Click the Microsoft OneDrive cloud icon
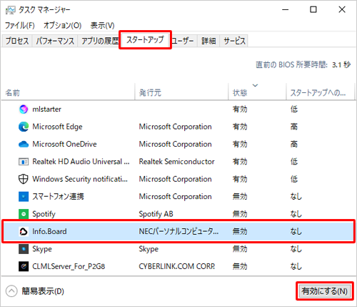This screenshot has height=307, width=357. coord(24,144)
